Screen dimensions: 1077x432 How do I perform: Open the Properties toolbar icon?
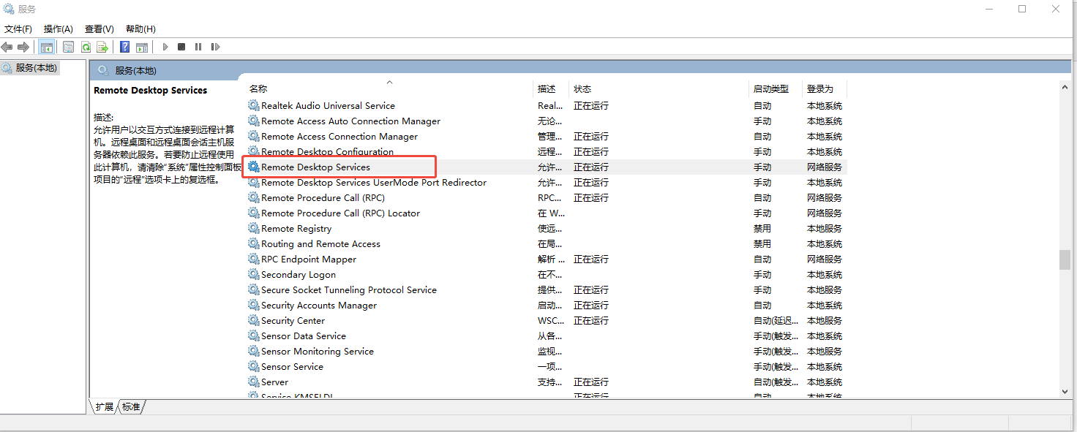pyautogui.click(x=68, y=47)
